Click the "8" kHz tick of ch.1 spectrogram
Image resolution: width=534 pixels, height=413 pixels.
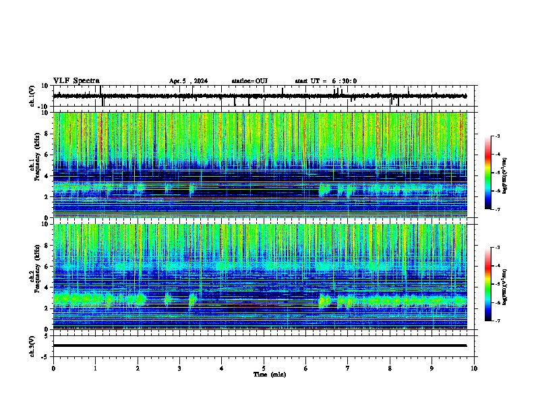click(47, 134)
